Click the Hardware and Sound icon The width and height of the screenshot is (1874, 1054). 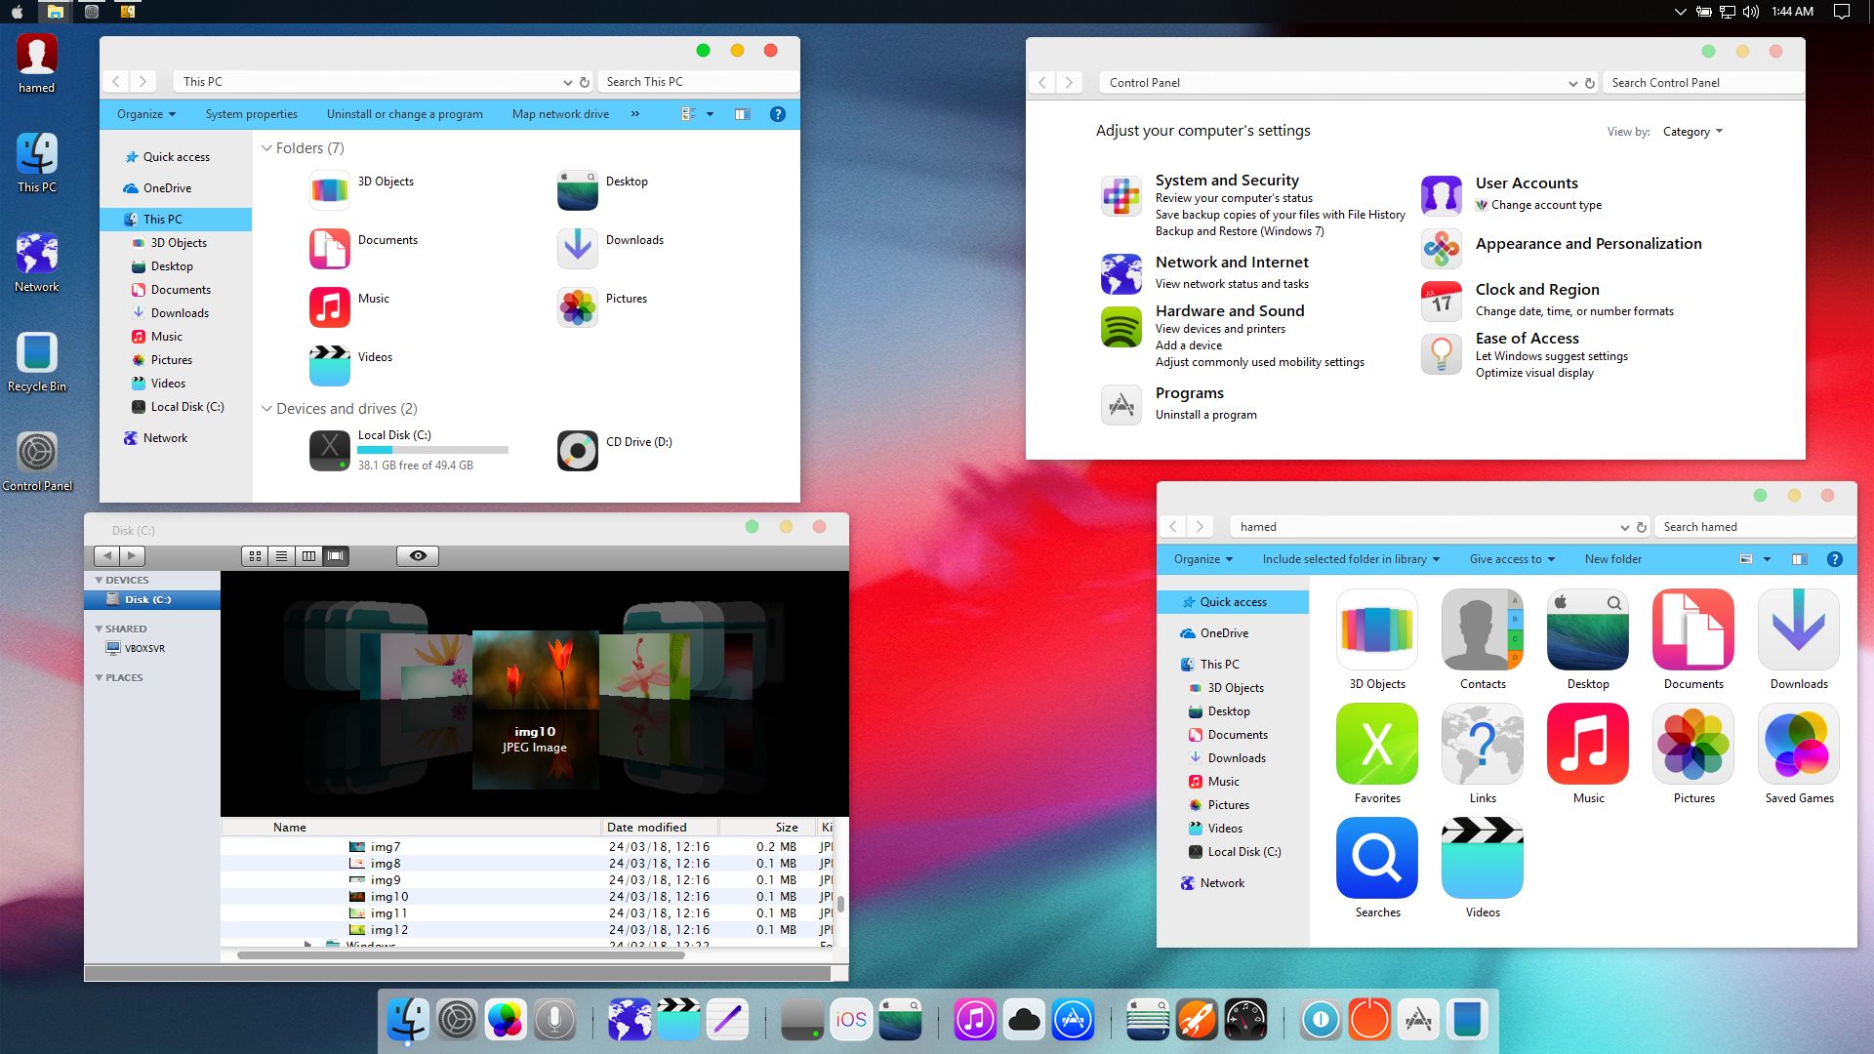click(1121, 327)
